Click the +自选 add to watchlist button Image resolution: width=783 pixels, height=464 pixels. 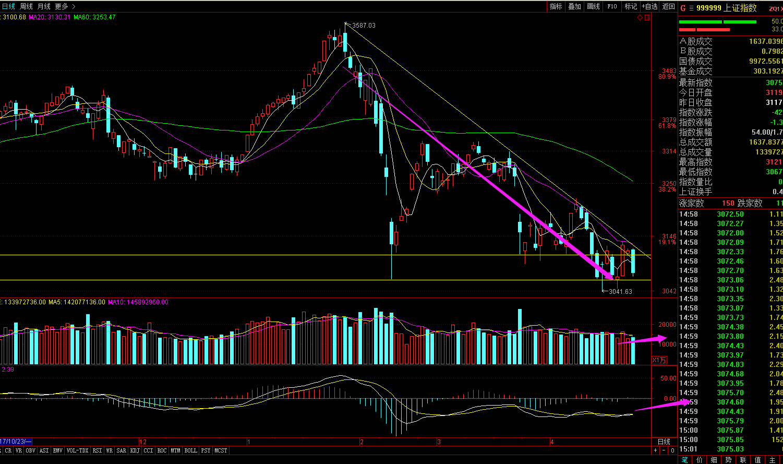(649, 6)
